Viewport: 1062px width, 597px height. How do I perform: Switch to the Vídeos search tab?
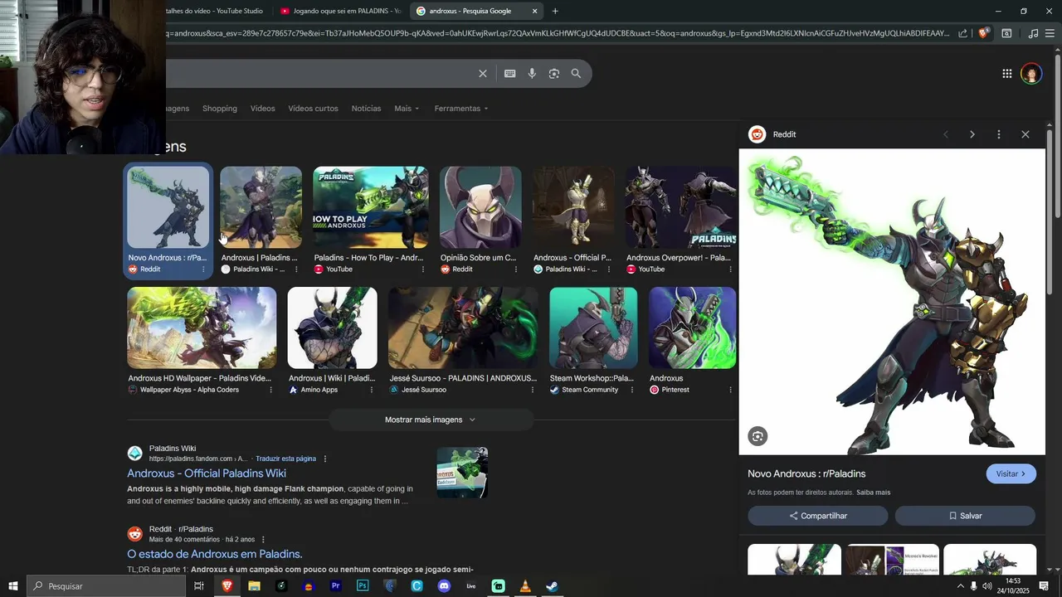click(x=262, y=109)
